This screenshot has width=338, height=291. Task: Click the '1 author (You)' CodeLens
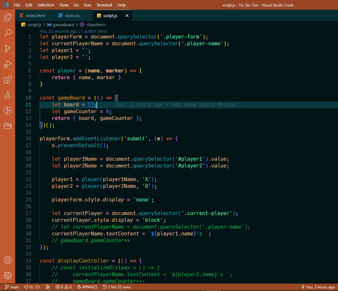pyautogui.click(x=94, y=31)
